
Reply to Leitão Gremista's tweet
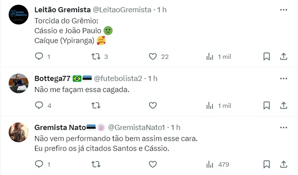point(39,56)
